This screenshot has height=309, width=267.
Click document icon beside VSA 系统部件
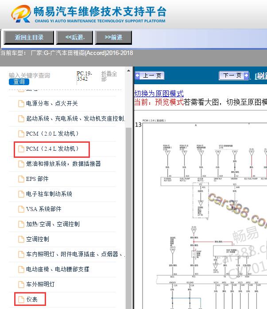click(x=21, y=209)
